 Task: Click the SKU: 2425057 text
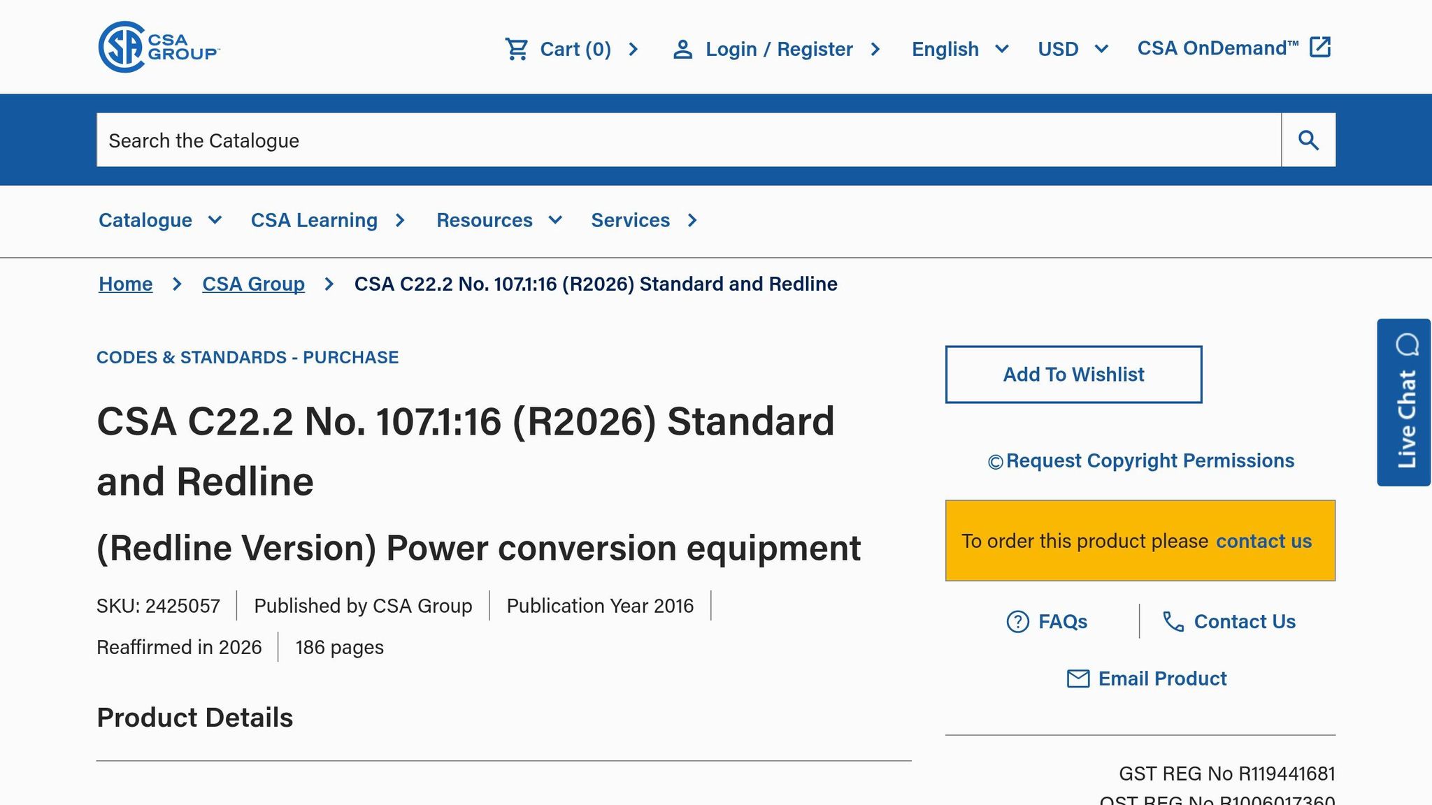coord(158,606)
